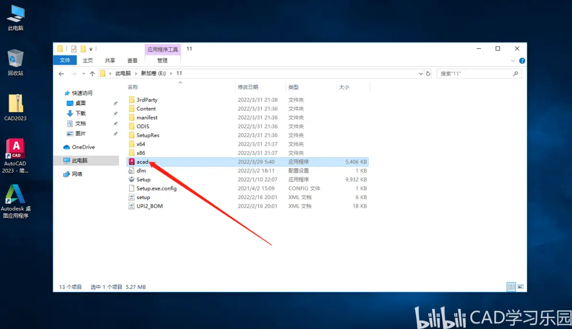Select 快速访问 in the navigation pane
The image size is (572, 329).
[82, 94]
